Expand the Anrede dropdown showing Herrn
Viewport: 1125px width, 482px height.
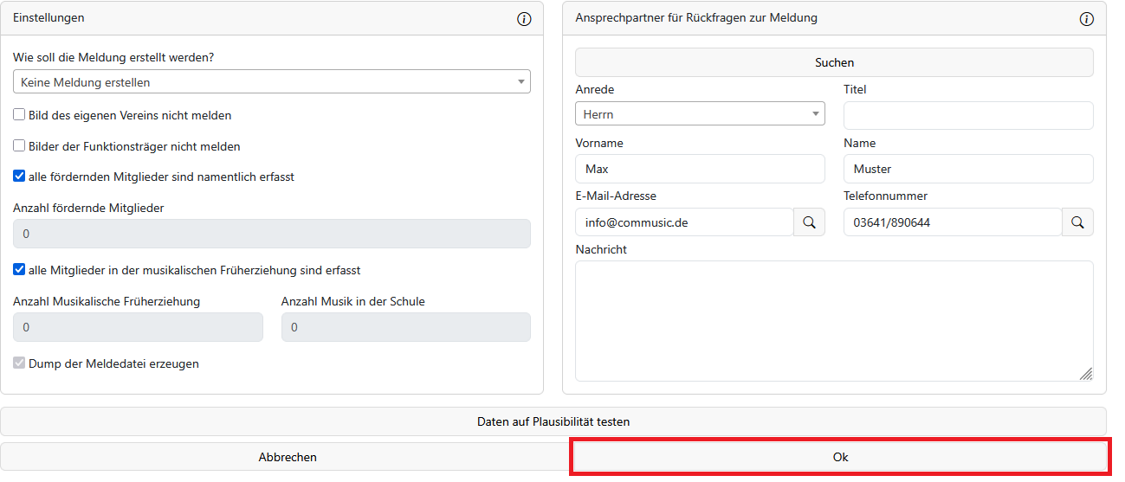[699, 114]
